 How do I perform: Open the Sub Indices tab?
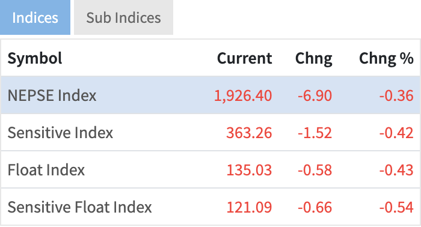pos(123,17)
